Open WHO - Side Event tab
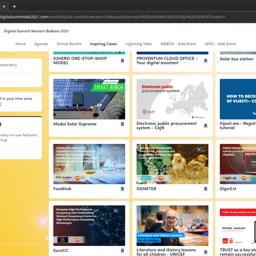Image resolution: width=256 pixels, height=256 pixels. pos(220,44)
